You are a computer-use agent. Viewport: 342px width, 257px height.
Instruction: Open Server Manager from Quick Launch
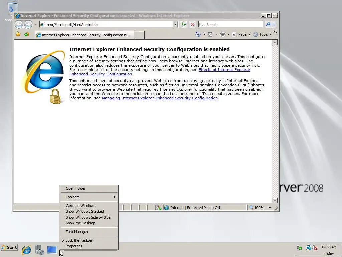click(x=39, y=250)
